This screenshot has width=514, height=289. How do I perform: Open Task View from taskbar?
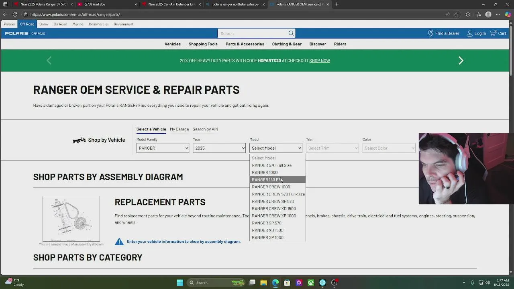click(252, 283)
